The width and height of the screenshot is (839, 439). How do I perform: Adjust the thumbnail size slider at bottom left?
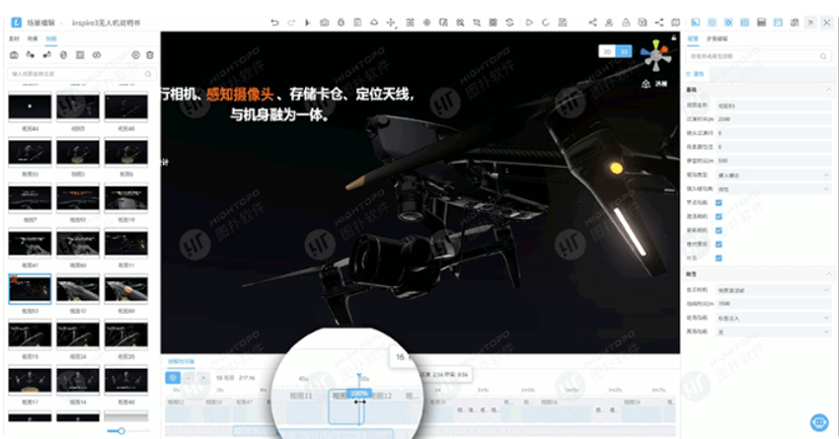pyautogui.click(x=121, y=430)
